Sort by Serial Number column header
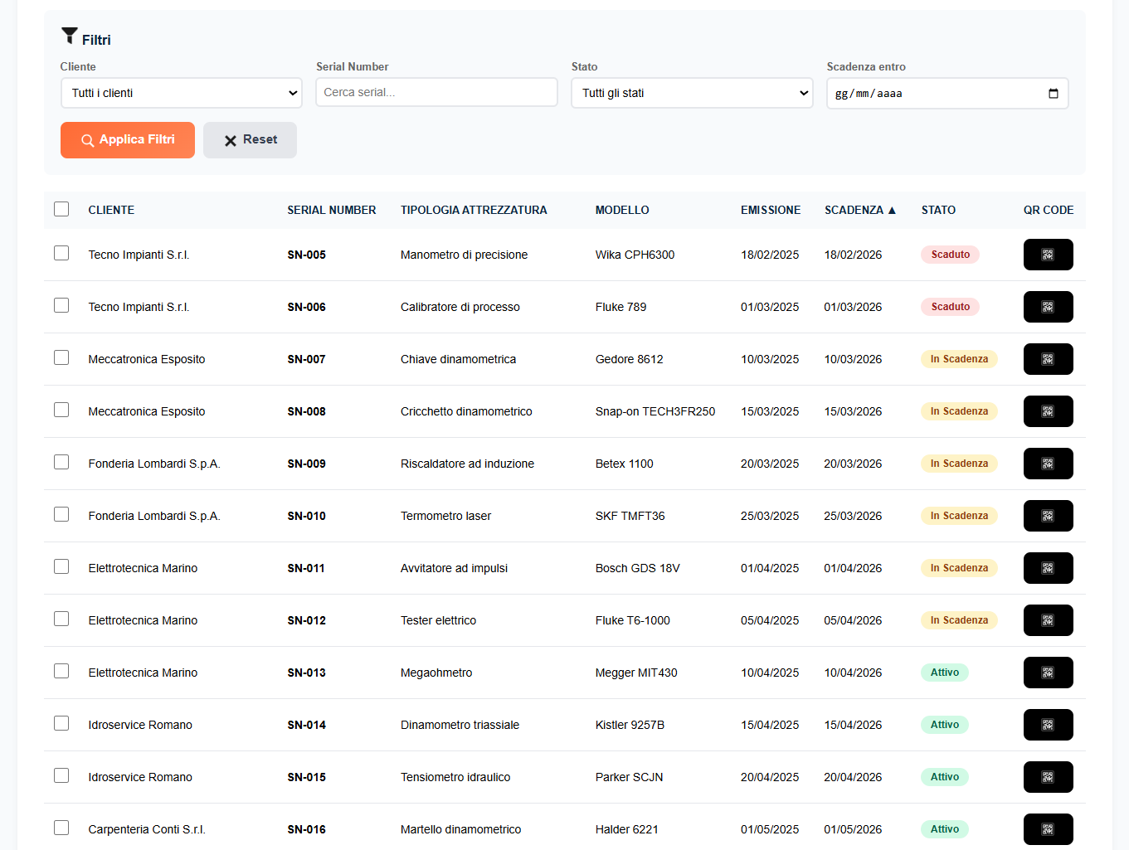The height and width of the screenshot is (850, 1129). point(331,210)
